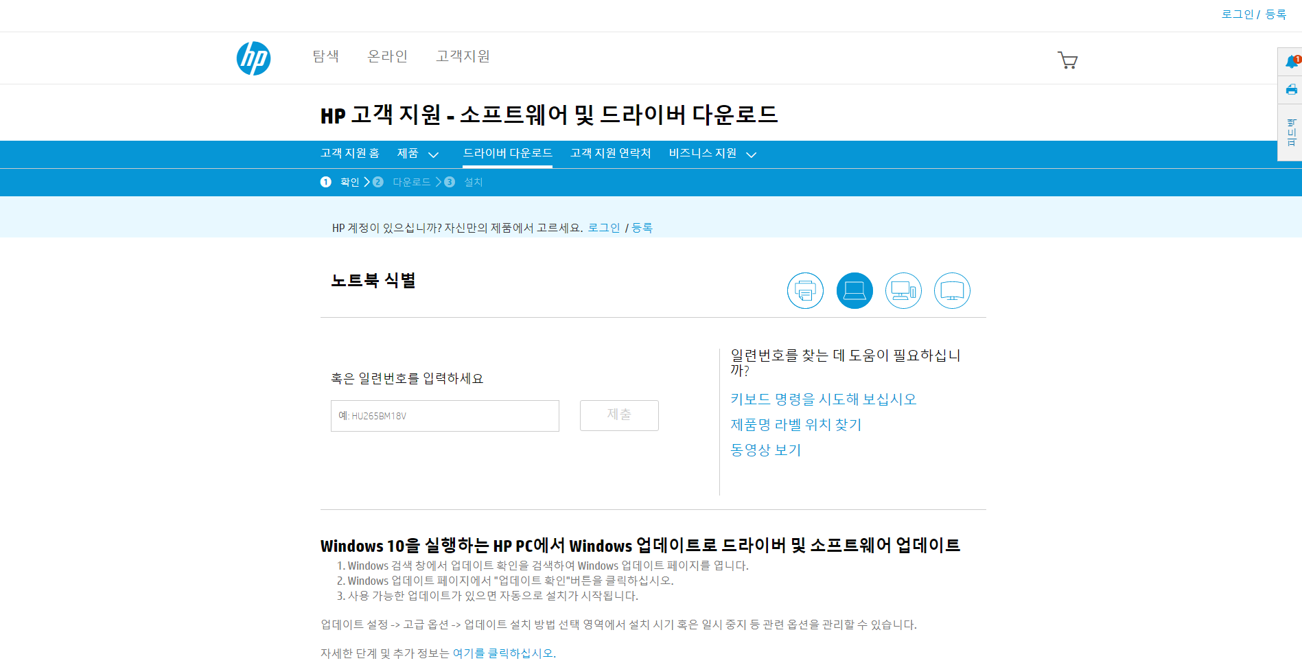
Task: Click 등록 at the top right corner
Action: pyautogui.click(x=1276, y=14)
